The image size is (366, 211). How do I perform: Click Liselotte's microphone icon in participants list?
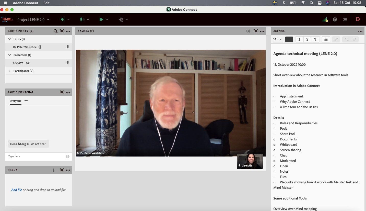[x=68, y=63]
